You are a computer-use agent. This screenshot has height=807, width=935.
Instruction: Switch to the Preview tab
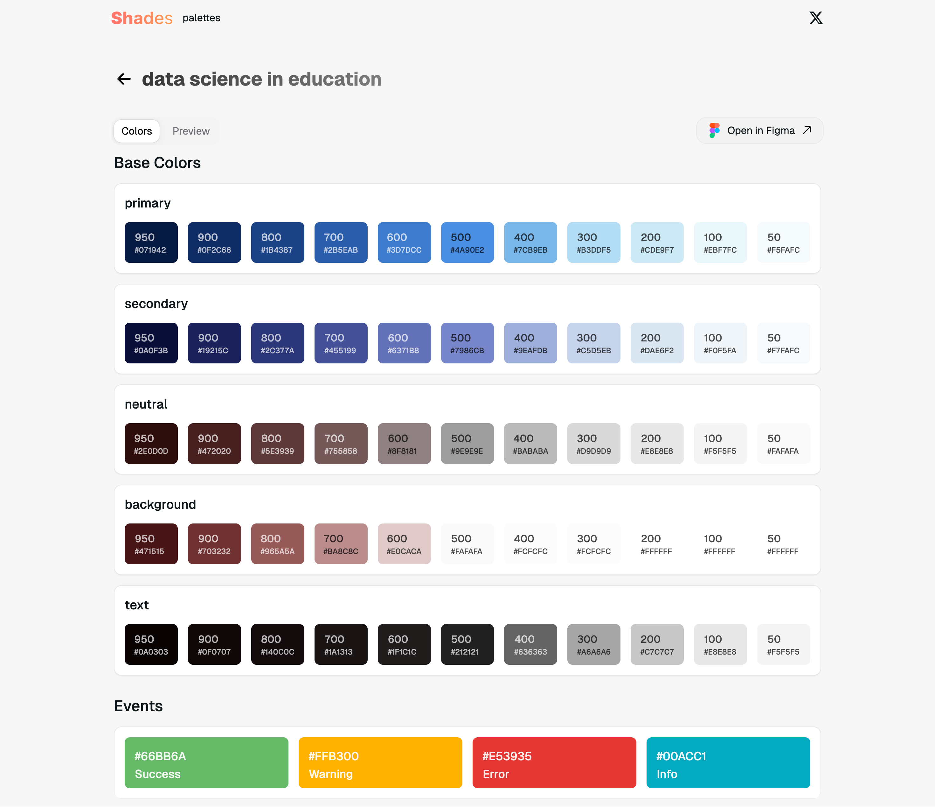(x=191, y=131)
